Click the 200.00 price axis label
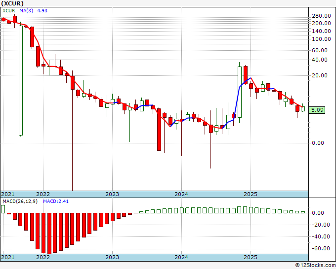The width and height of the screenshot is (336, 269). coord(321,23)
